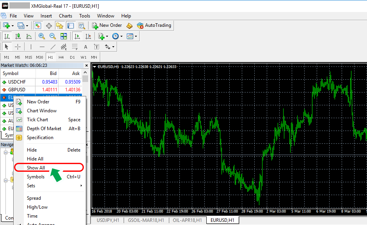The image size is (367, 225).
Task: Expand the Arrows tool dropdown arrow
Action: coord(113,47)
